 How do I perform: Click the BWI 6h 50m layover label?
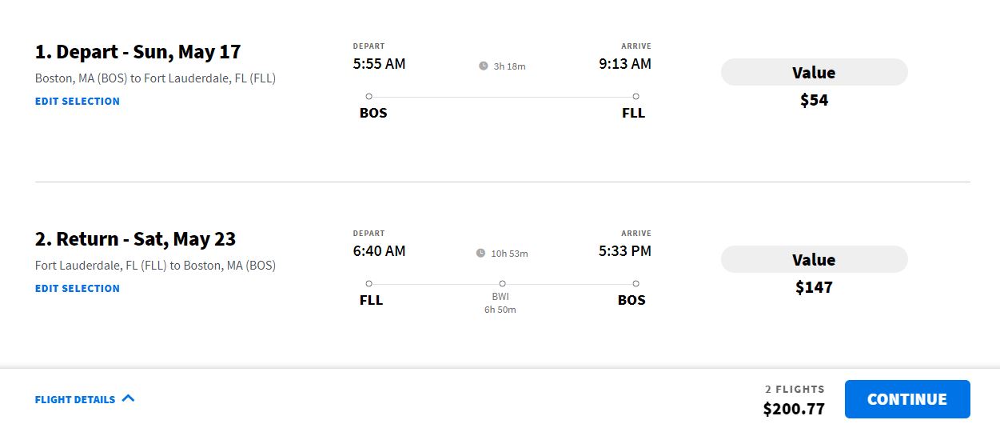tap(500, 302)
